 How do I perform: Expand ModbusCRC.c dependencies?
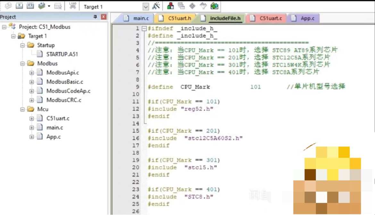coord(31,100)
